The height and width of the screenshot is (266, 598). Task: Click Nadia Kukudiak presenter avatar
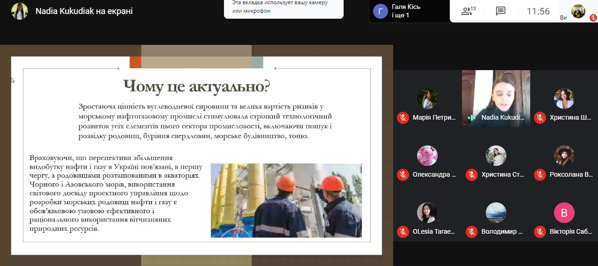tap(20, 11)
